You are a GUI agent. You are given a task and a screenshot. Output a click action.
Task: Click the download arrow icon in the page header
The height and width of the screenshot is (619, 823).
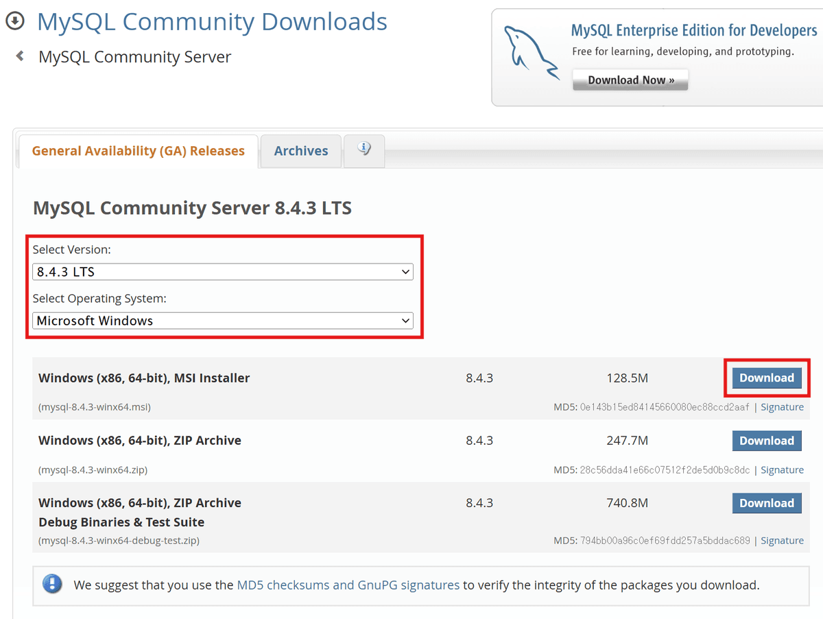pos(14,21)
